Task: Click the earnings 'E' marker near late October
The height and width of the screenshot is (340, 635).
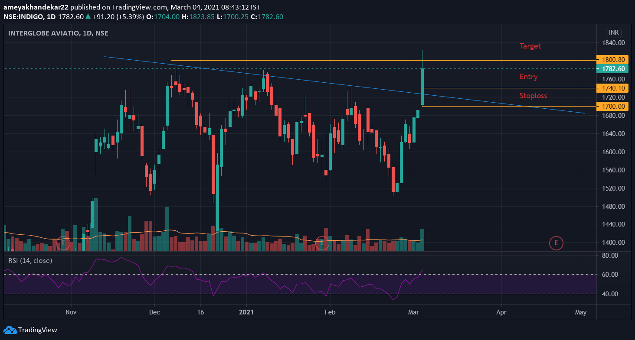Action: tap(63, 243)
